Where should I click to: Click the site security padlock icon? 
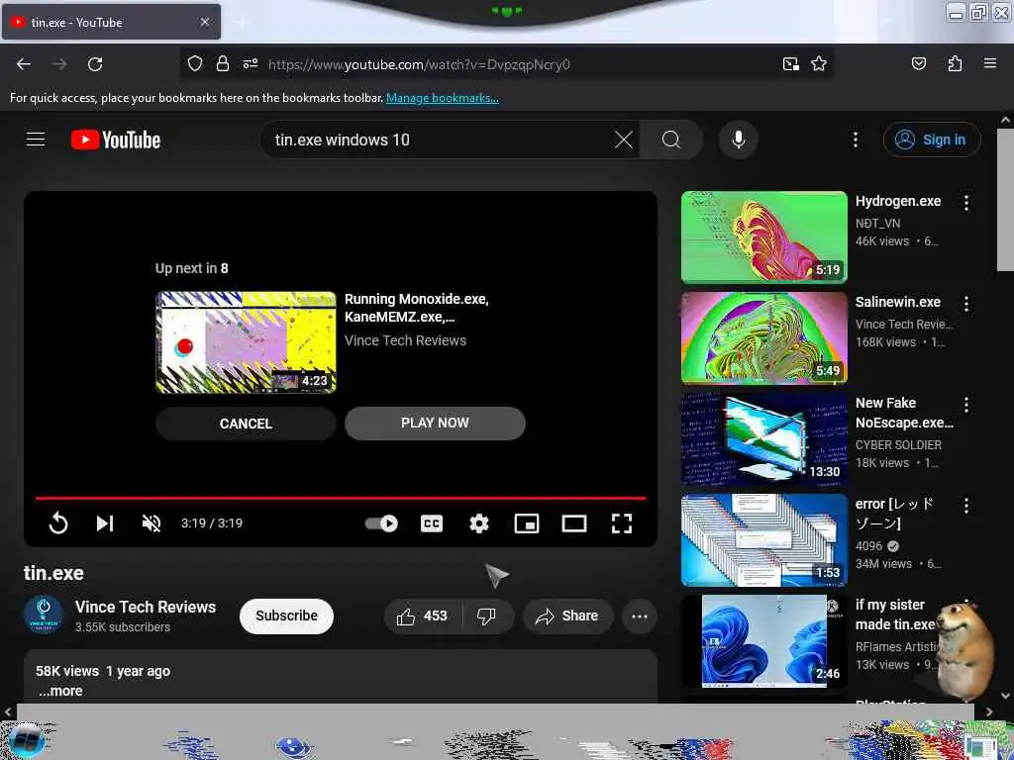coord(223,63)
